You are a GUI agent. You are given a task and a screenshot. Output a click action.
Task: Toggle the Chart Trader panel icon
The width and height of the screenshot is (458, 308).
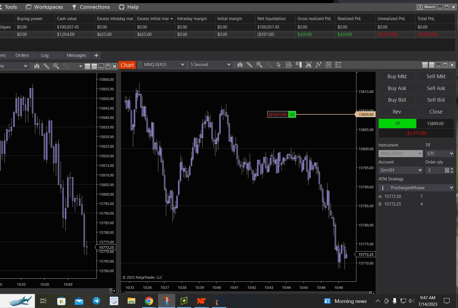point(299,65)
